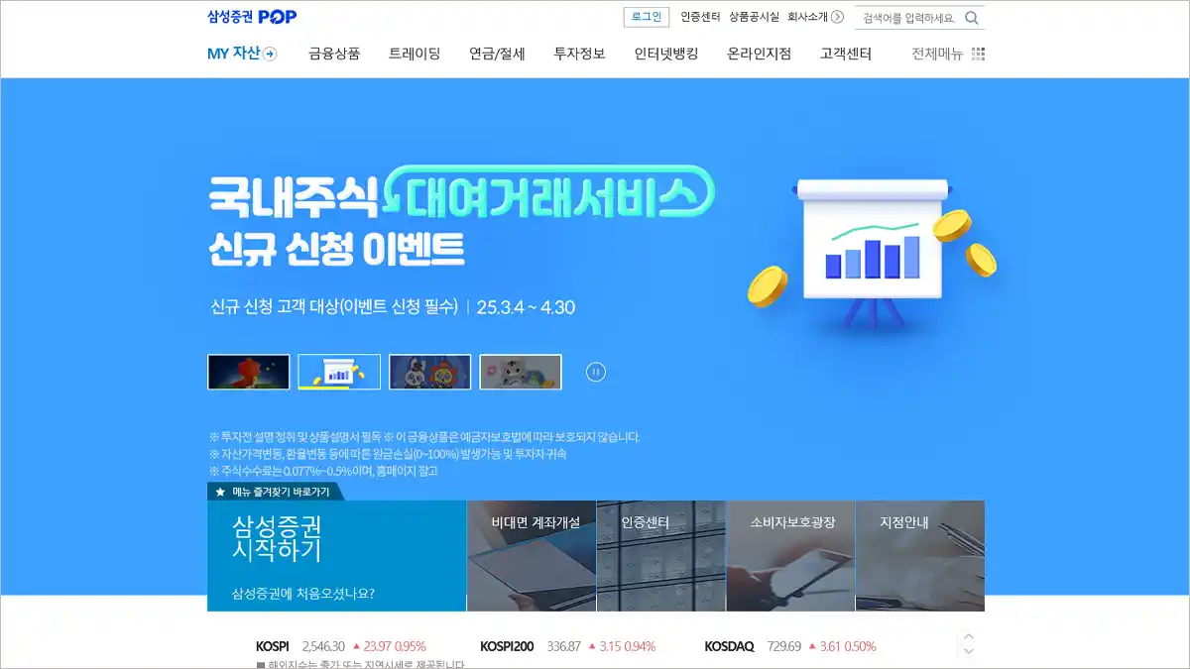Click 삼성증권에 처음오셨나요? text
This screenshot has height=669, width=1190.
(302, 595)
